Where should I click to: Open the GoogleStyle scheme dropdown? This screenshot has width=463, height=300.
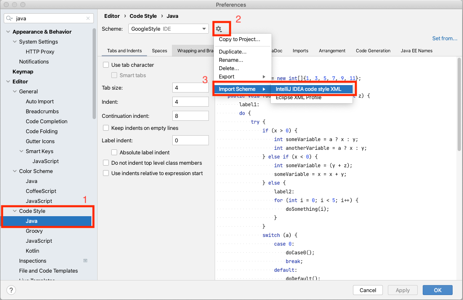click(x=169, y=29)
